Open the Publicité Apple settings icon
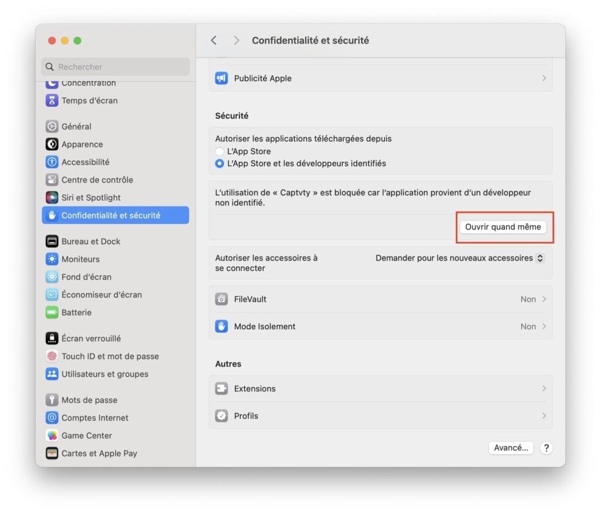Screen dimensions: 601x514 tap(221, 77)
